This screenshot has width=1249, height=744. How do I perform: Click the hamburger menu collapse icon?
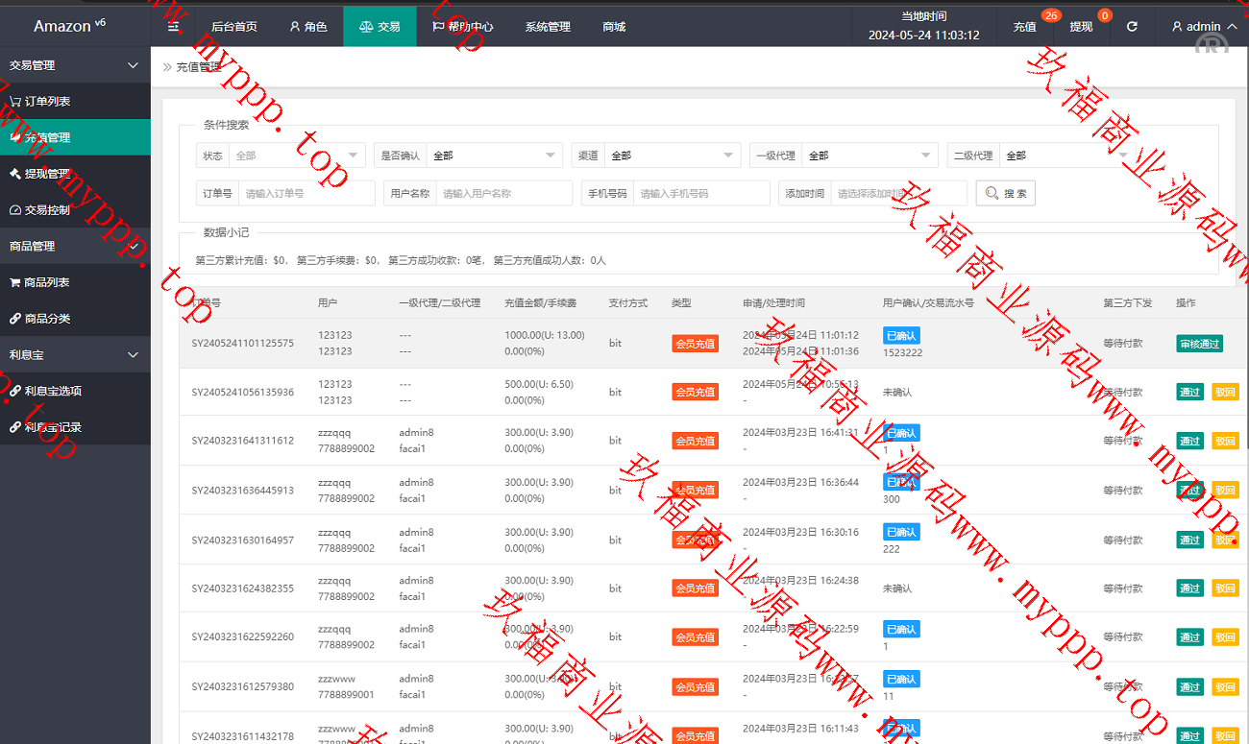click(x=173, y=26)
